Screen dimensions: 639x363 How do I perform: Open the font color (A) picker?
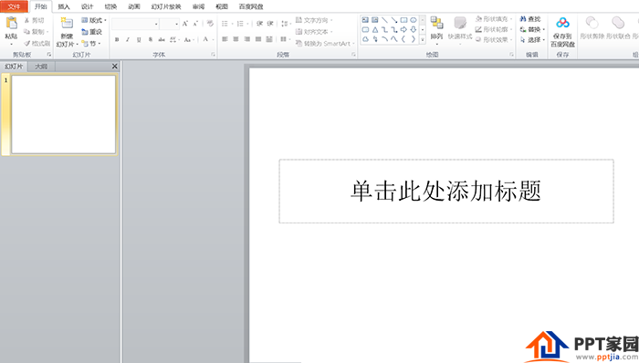(208, 39)
